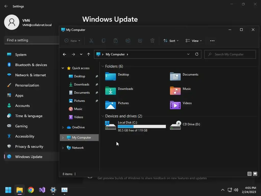Click the Cut scissors icon in Explorer toolbar
The image size is (261, 196).
click(91, 41)
